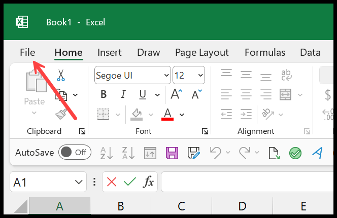The width and height of the screenshot is (337, 218).
Task: Toggle Wrap Text
Action: [286, 75]
